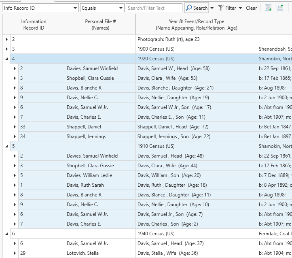
Task: Click Year & Event/Record Type column header
Action: [x=196, y=24]
